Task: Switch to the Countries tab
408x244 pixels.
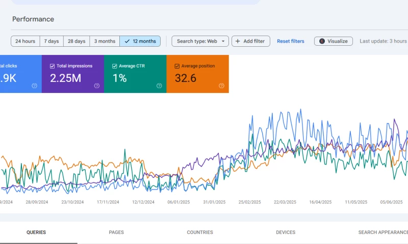Action: tap(200, 232)
